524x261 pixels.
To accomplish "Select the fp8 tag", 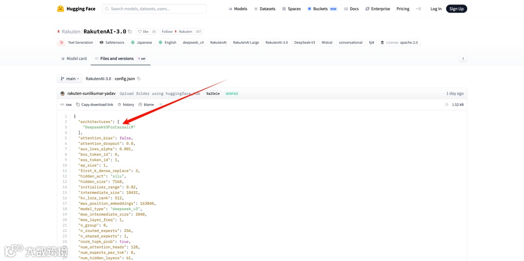I will click(x=372, y=42).
